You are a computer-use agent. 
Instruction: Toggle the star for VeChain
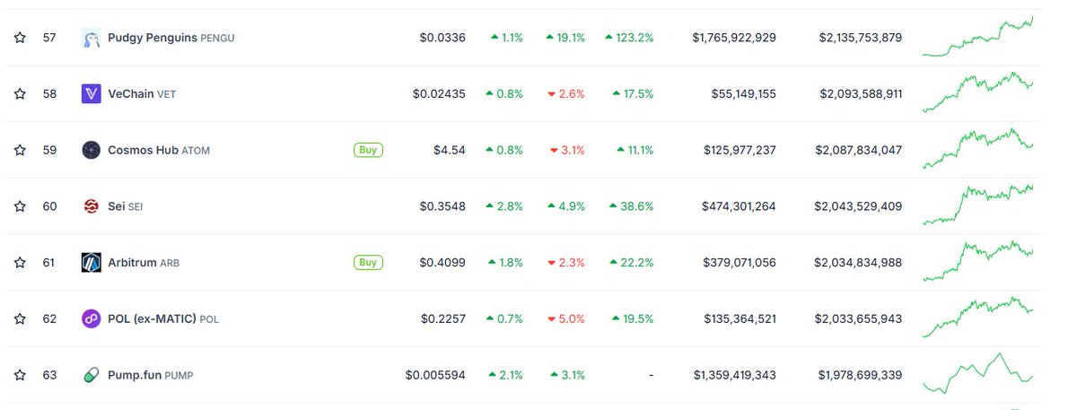pyautogui.click(x=20, y=94)
